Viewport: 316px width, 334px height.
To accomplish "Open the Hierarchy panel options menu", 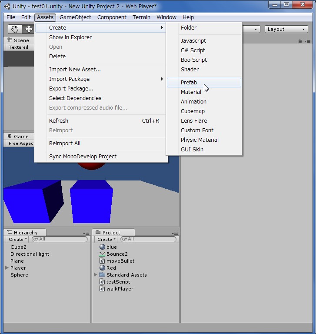I will 86,234.
